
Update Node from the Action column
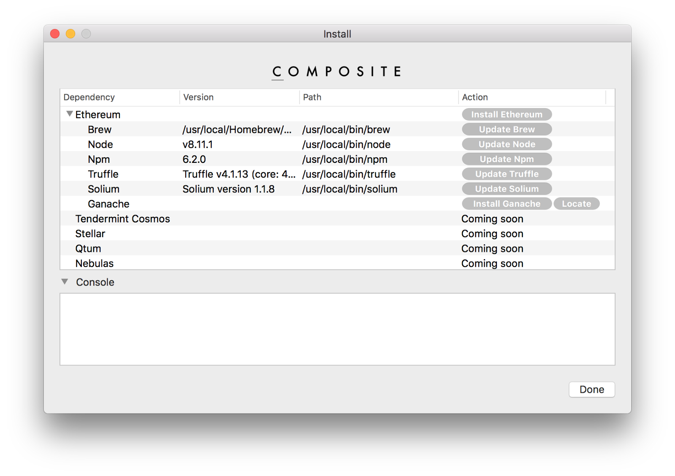[507, 144]
